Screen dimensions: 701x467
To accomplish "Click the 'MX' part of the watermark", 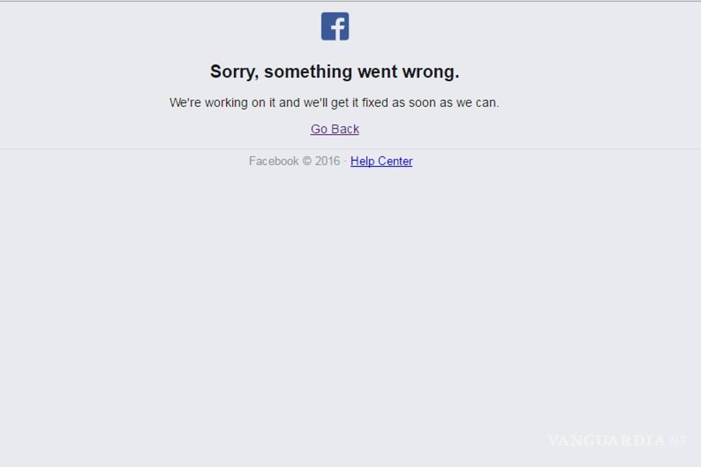I will coord(678,440).
